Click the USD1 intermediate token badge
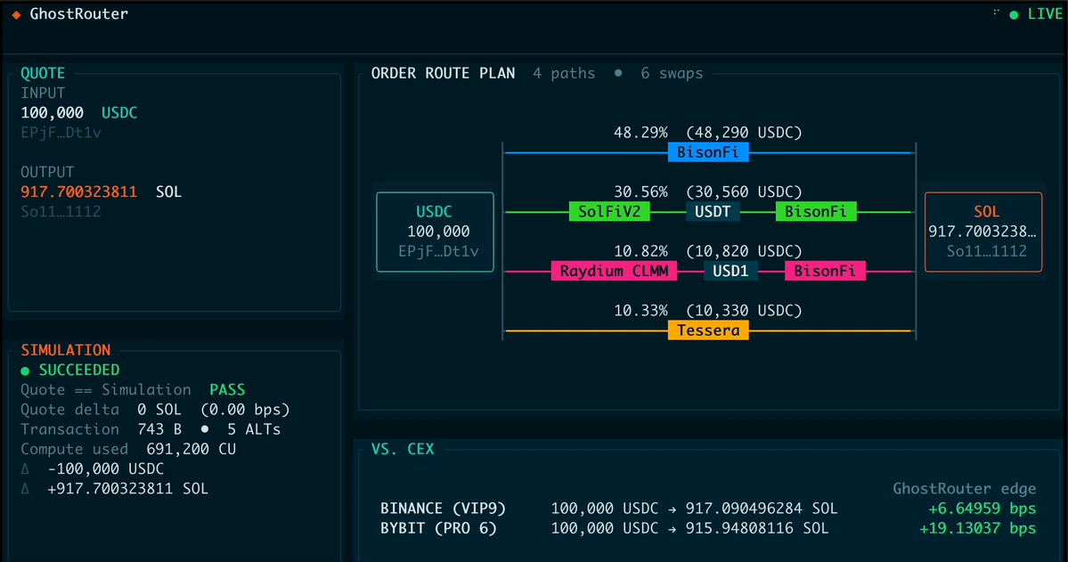 point(730,271)
